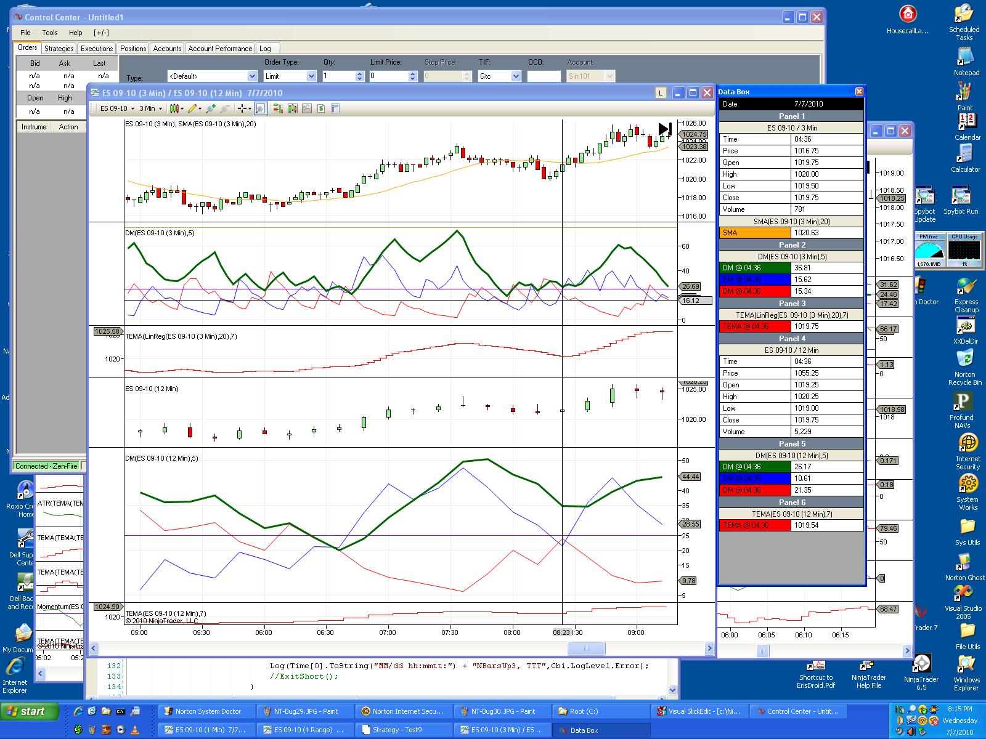Switch to Strategy - Test9 taskbar button
Screen dimensions: 986x739
(x=404, y=730)
